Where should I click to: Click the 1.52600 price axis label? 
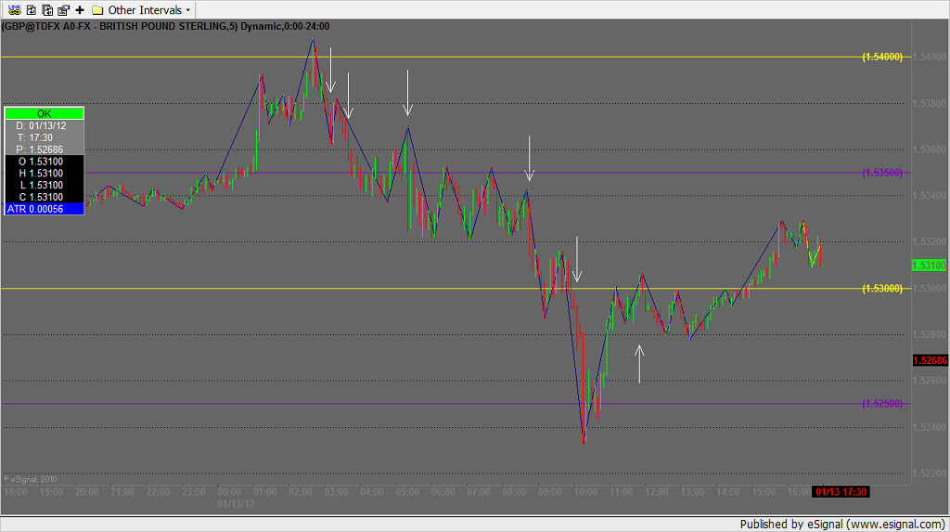(929, 381)
